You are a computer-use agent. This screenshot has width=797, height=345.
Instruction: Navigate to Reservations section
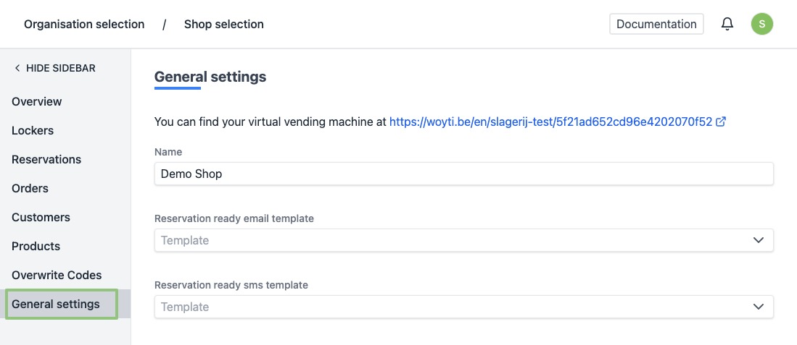coord(46,159)
